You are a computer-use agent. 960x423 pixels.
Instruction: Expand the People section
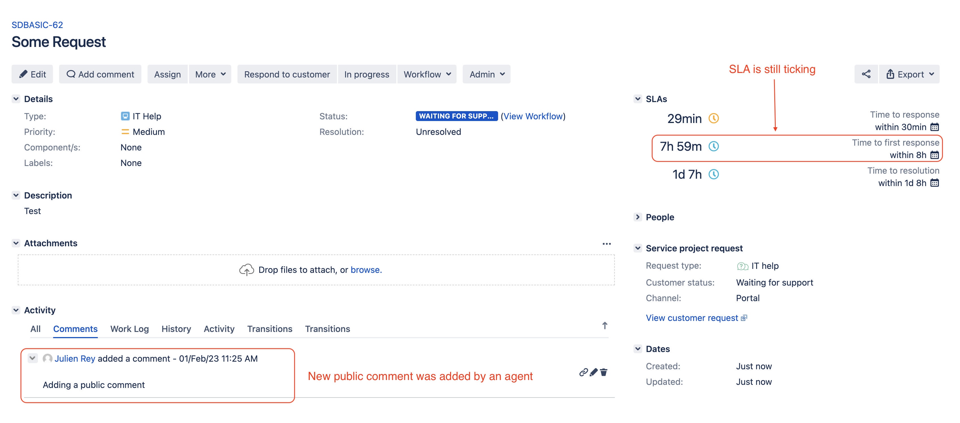638,217
